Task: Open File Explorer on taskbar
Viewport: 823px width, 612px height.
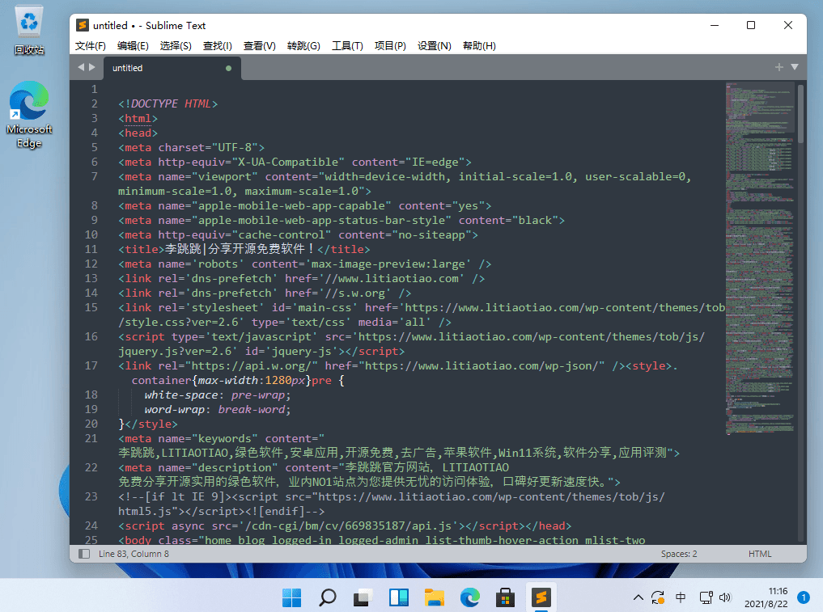Action: [x=434, y=597]
